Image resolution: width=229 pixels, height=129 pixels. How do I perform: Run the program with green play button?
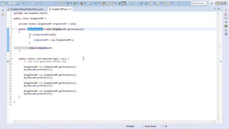pos(75,3)
